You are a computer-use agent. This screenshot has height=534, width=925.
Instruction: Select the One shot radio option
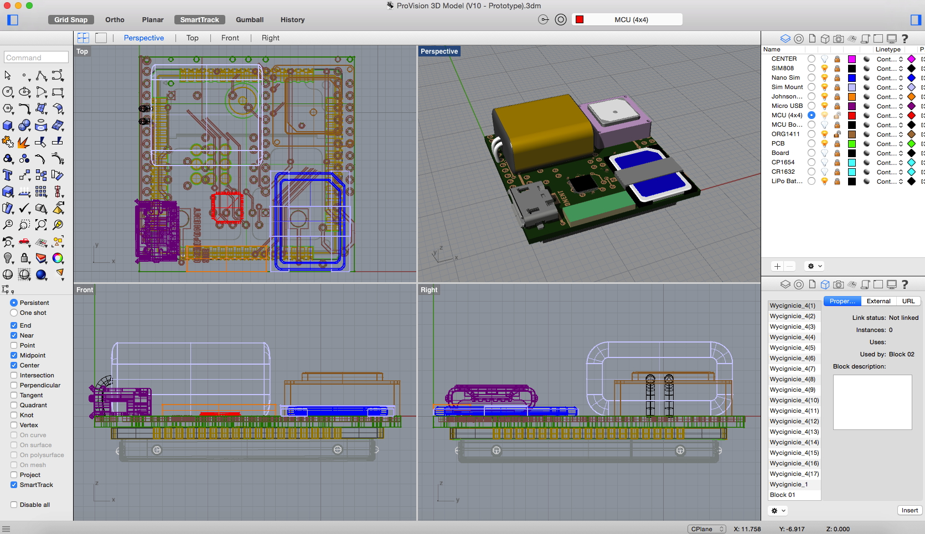coord(14,313)
